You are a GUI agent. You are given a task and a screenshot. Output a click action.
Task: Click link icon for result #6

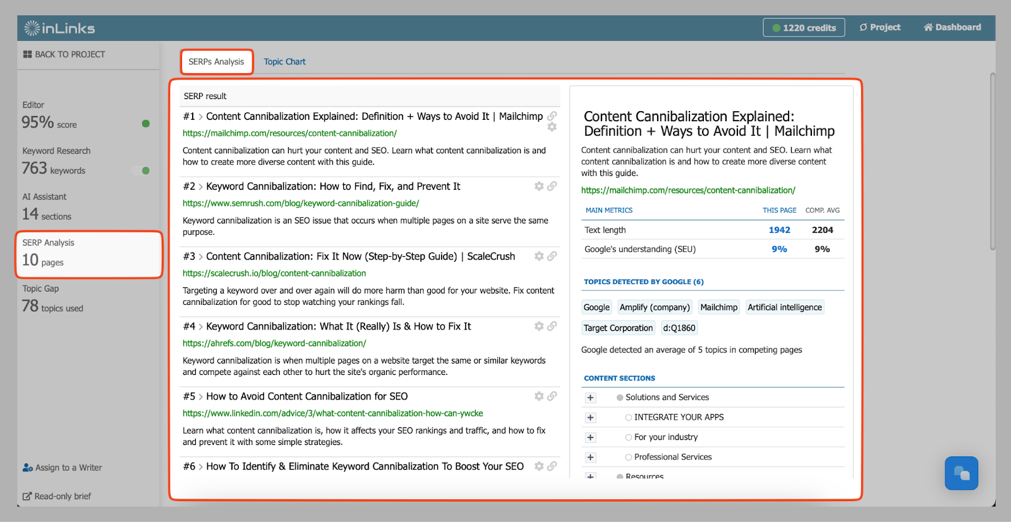552,466
